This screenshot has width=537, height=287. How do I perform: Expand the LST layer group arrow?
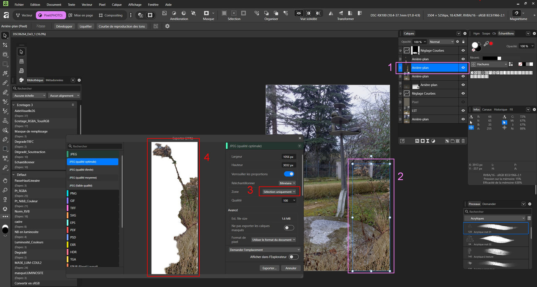[x=400, y=111]
